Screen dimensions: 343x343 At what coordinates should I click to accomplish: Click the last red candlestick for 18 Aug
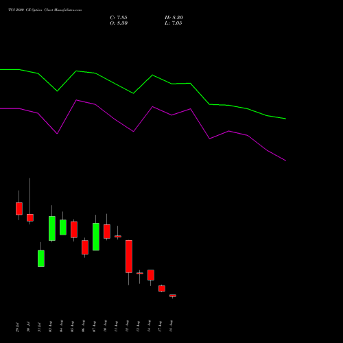point(173,296)
